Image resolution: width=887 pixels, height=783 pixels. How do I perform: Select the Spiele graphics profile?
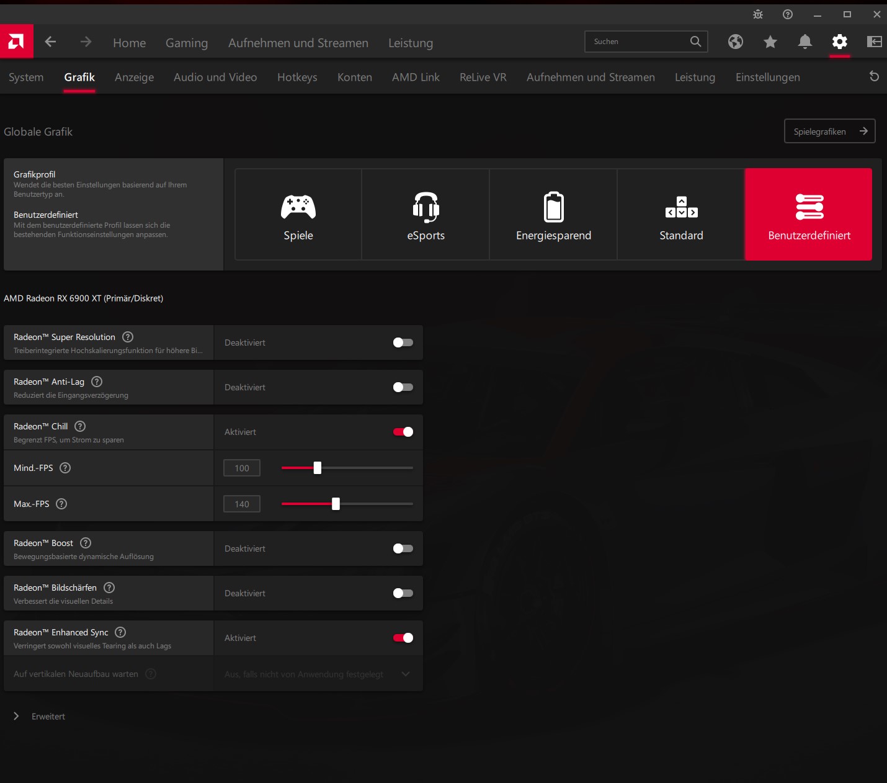pos(298,214)
